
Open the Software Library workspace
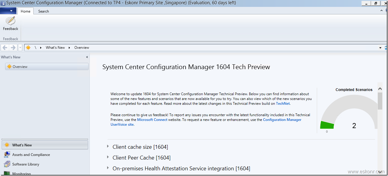pos(26,164)
